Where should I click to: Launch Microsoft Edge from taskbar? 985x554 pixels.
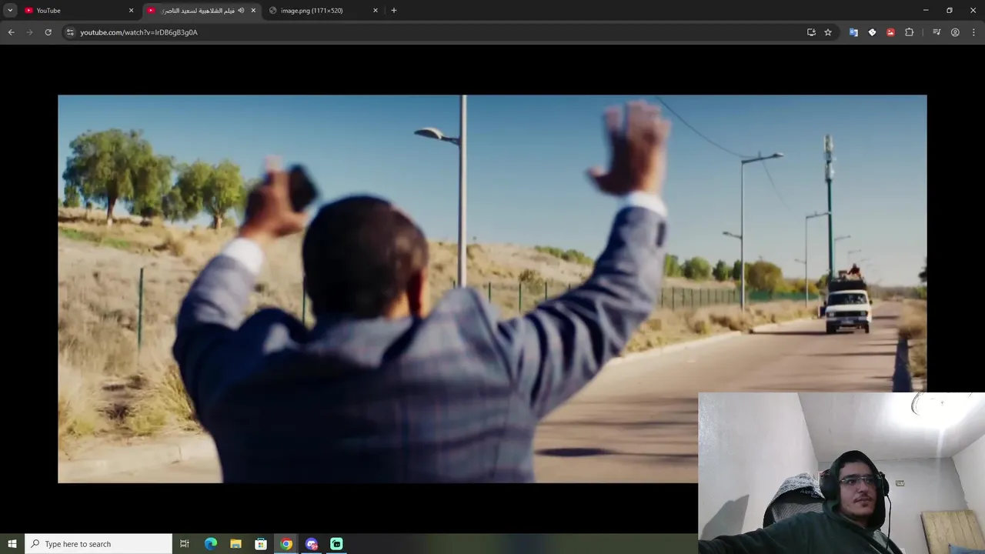[x=211, y=544]
